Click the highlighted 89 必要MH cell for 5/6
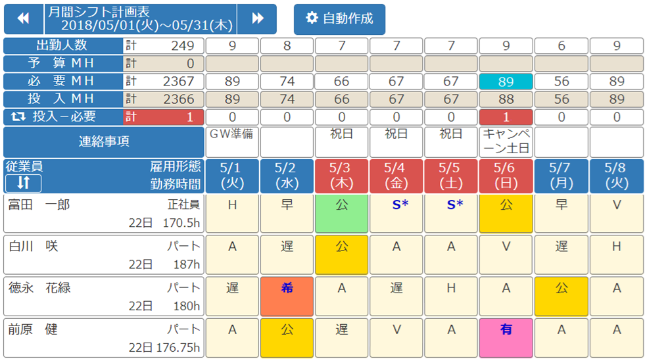The width and height of the screenshot is (645, 359). click(x=506, y=82)
